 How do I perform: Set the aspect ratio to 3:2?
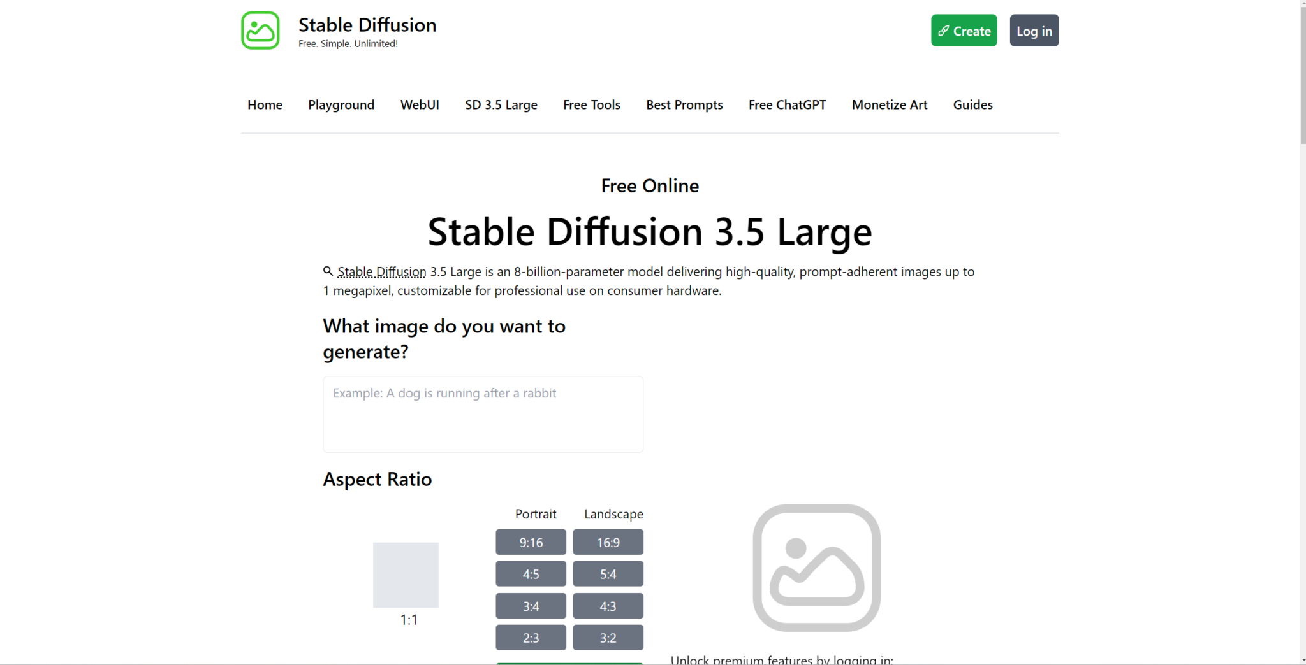click(608, 638)
